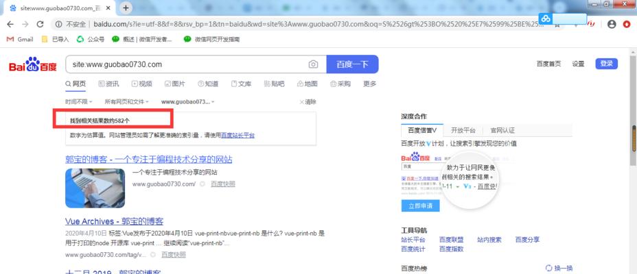
Task: Click 百度首页 in the page header
Action: pos(548,64)
